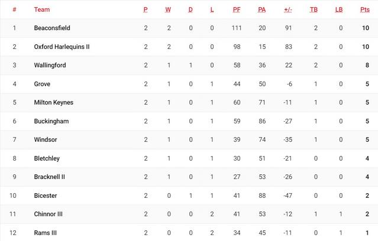Screen dimensions: 378x241
Task: Click on Buckingham team name
Action: [51, 121]
